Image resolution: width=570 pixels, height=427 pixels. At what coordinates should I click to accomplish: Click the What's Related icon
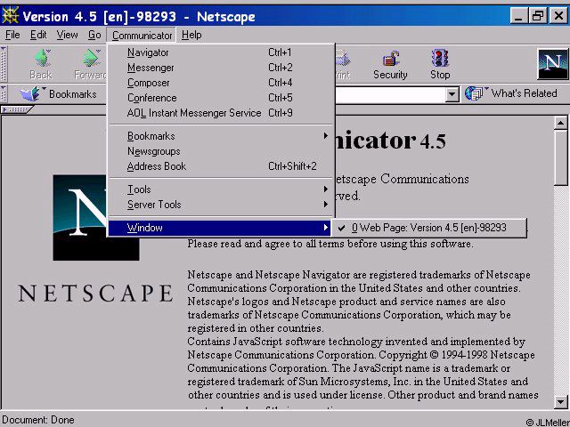475,93
